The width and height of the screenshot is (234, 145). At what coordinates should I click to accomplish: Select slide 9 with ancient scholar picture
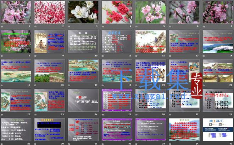click(50, 41)
